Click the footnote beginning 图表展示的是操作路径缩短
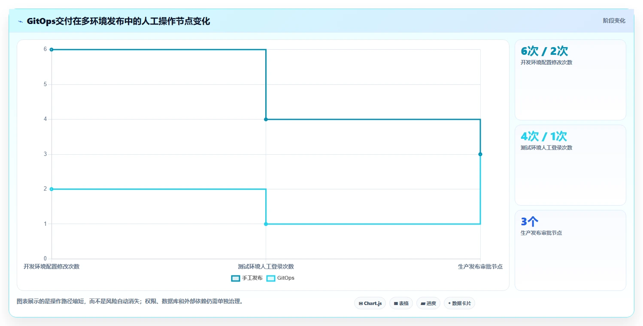 (130, 301)
